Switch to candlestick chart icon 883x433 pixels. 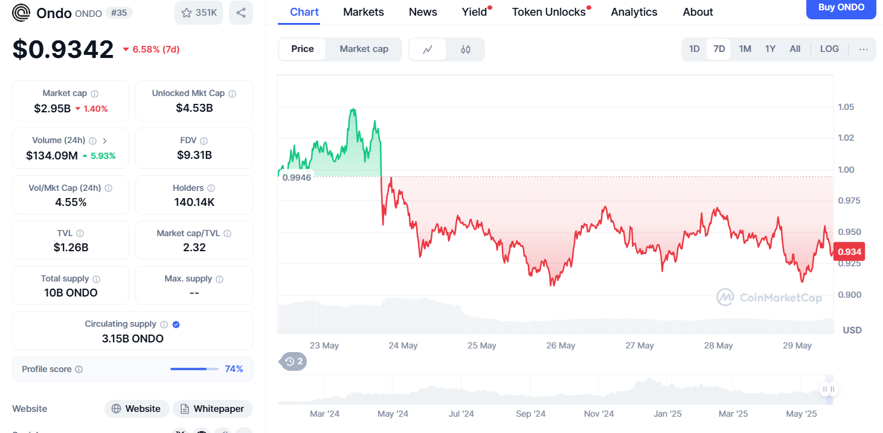[466, 50]
